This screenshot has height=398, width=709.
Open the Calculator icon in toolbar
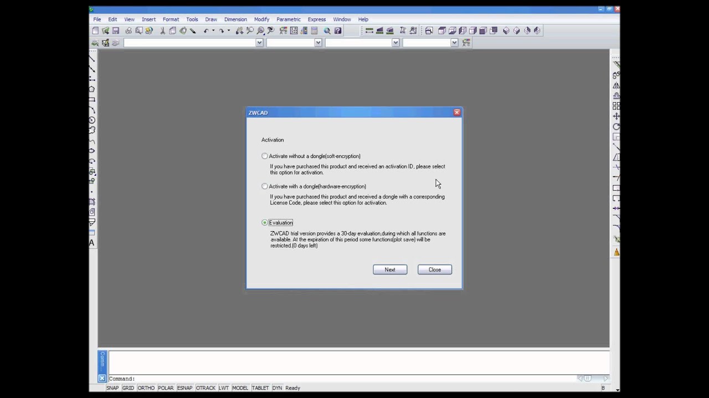click(314, 31)
